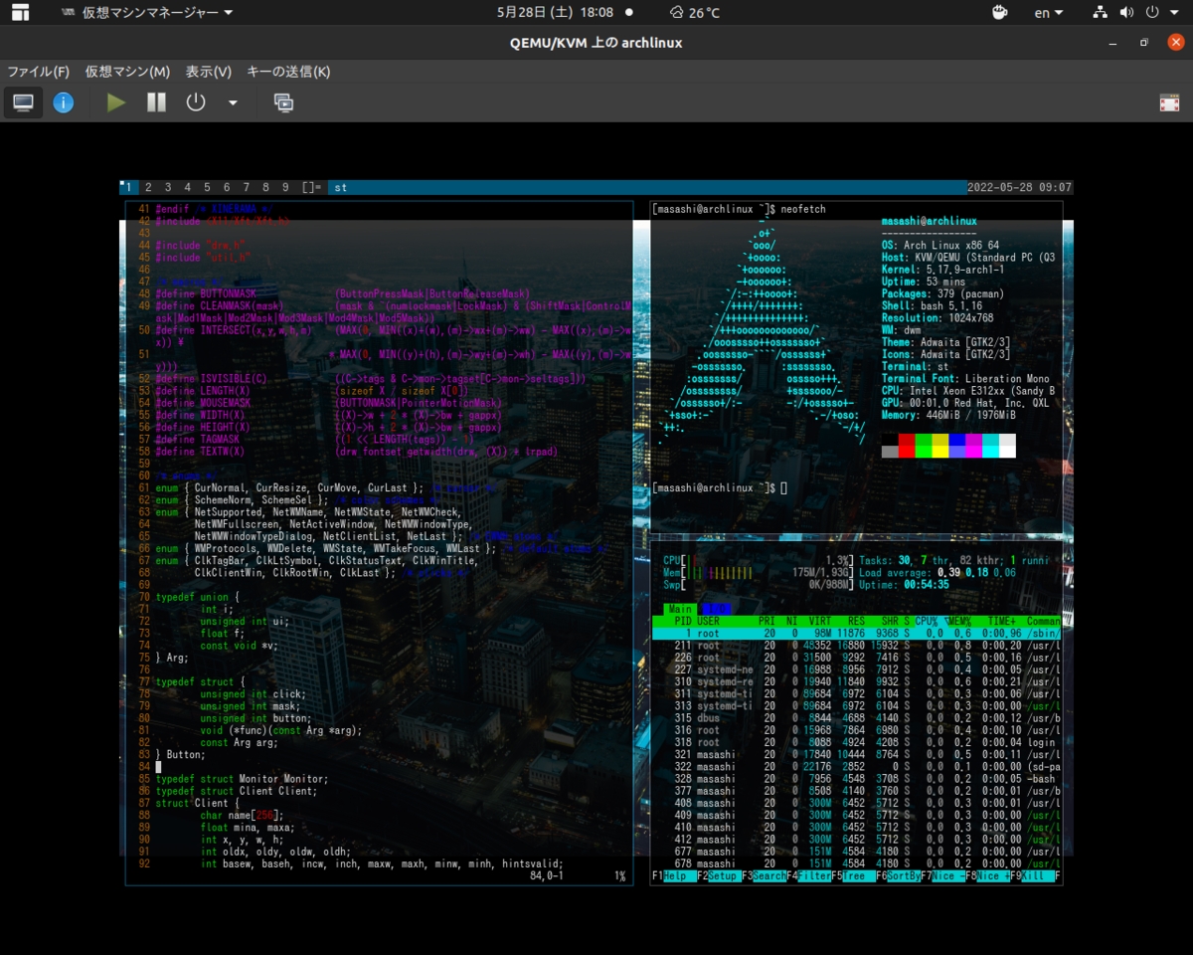Click the []= tiled layout symbol
Screen dimensions: 1193x955
311,187
